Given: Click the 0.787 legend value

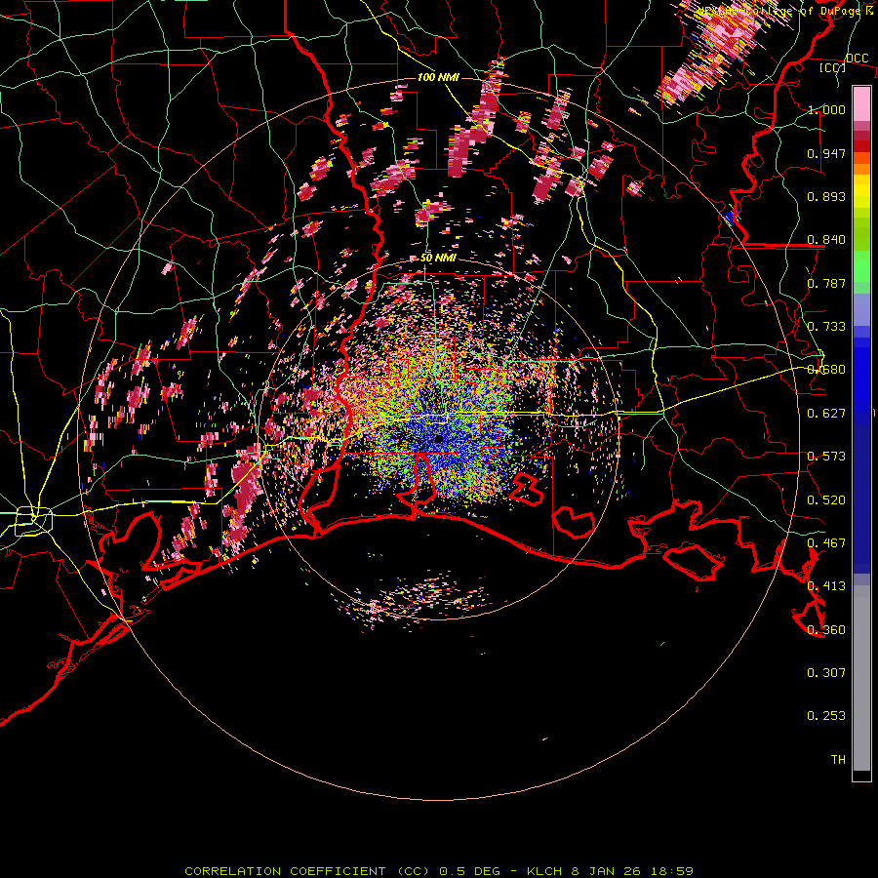Looking at the screenshot, I should 826,283.
